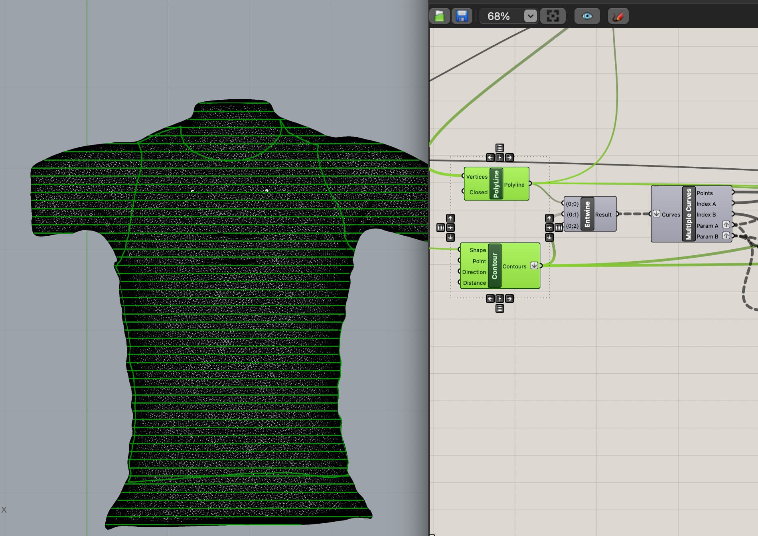This screenshot has height=536, width=758.
Task: Select the Contour component title bar
Action: coord(495,266)
